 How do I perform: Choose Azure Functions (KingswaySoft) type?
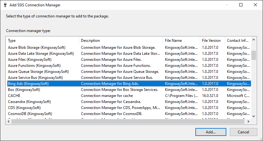point(129,66)
